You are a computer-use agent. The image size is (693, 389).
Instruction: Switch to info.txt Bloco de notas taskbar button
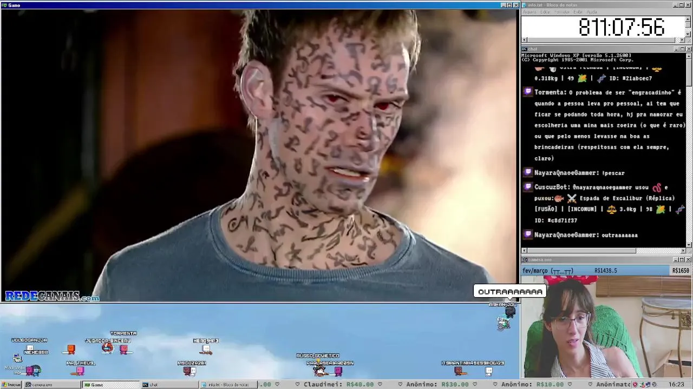(228, 385)
